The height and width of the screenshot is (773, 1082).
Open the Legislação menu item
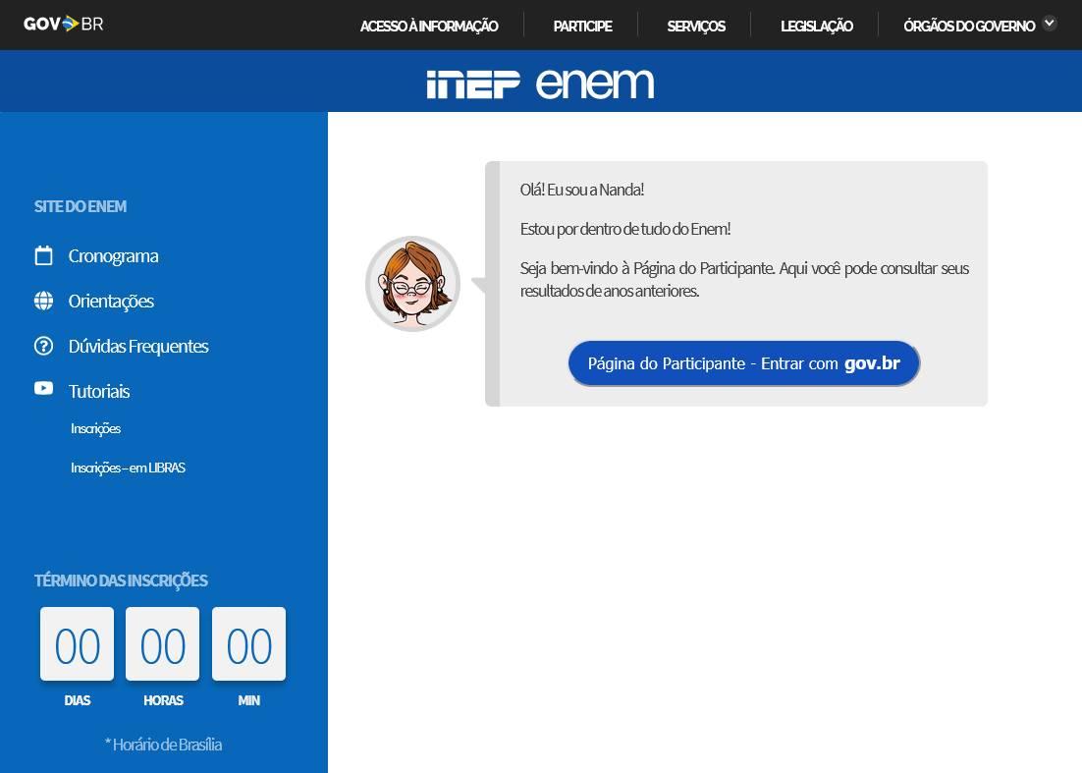click(816, 27)
